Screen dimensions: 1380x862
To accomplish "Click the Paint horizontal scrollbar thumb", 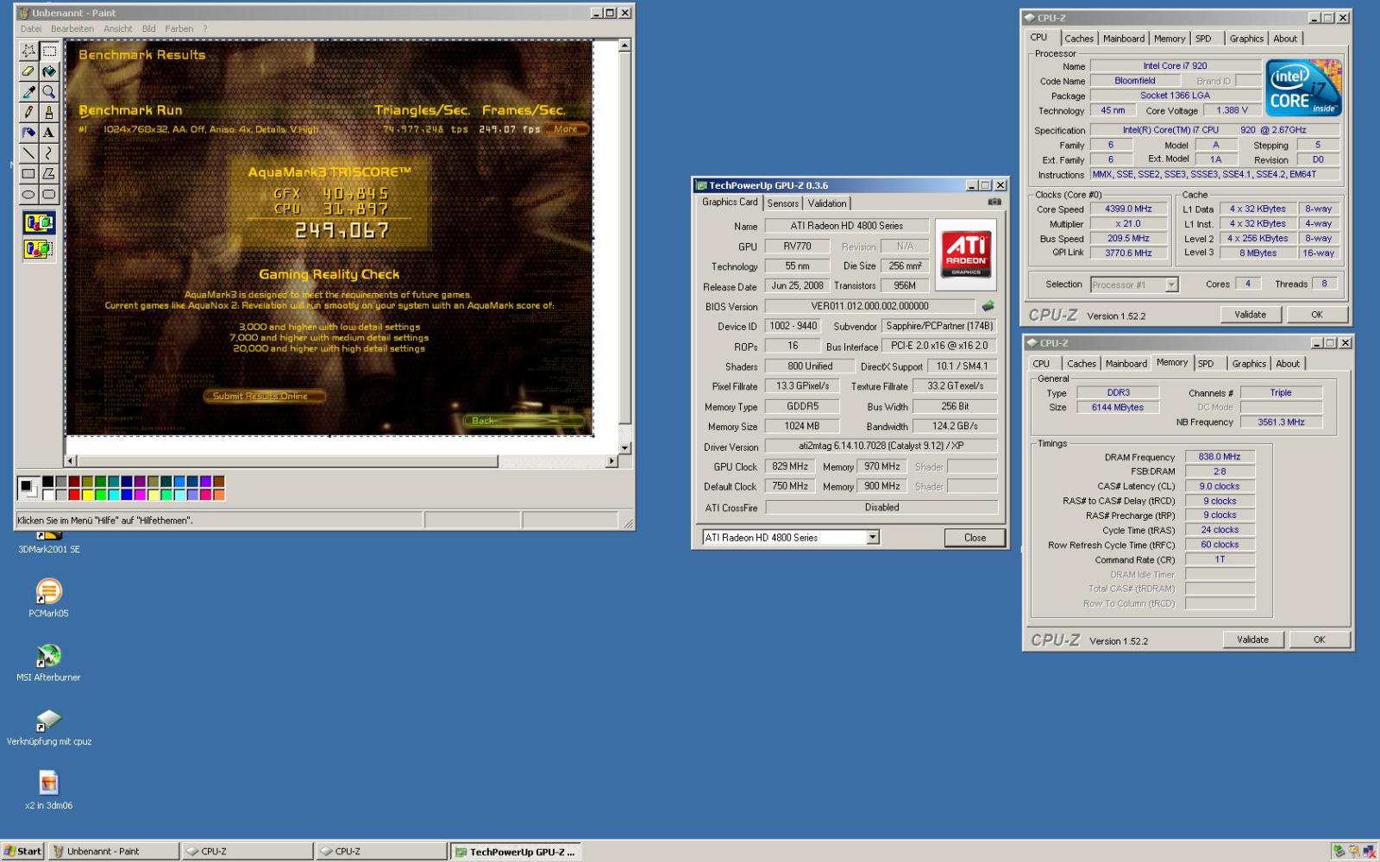I will pos(287,461).
